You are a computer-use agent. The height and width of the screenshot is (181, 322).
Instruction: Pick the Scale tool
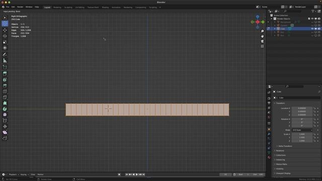click(x=5, y=42)
